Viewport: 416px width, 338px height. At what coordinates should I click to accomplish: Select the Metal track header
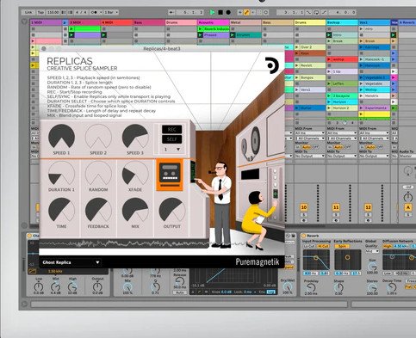245,22
